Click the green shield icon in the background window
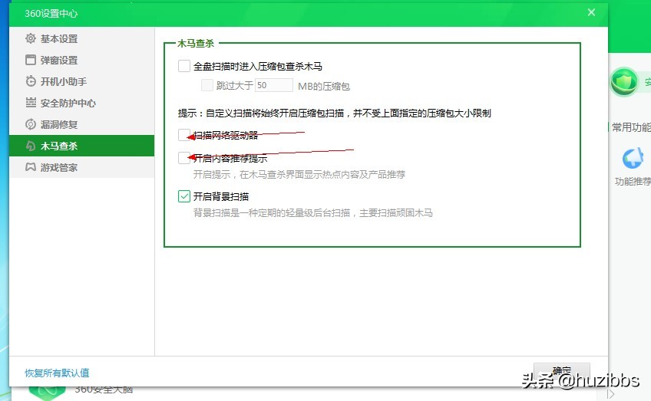Viewport: 651px width, 401px height. click(624, 82)
